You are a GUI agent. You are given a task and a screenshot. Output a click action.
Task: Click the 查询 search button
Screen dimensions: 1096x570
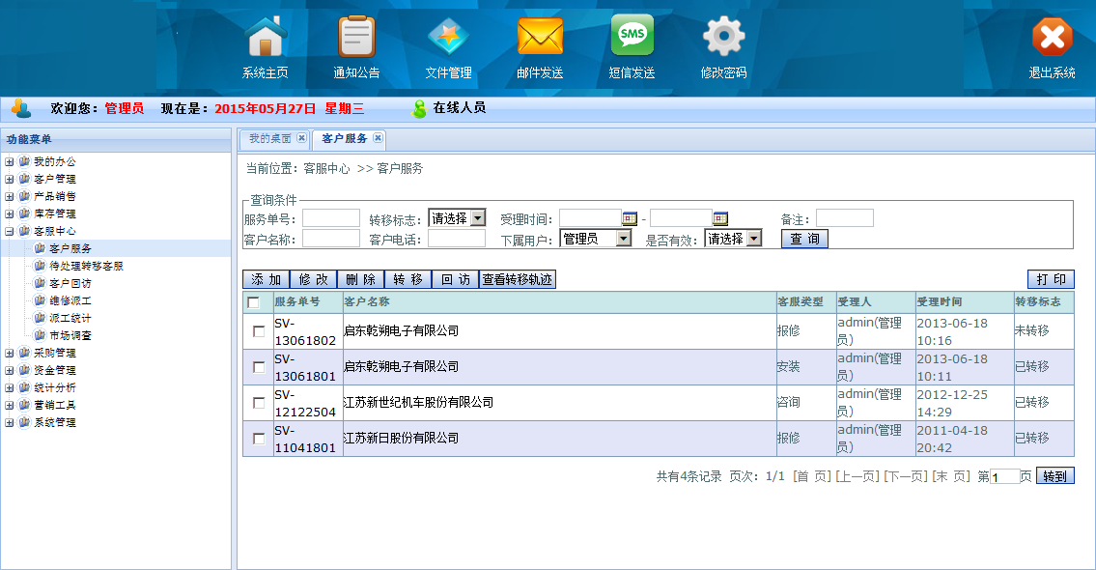[804, 239]
